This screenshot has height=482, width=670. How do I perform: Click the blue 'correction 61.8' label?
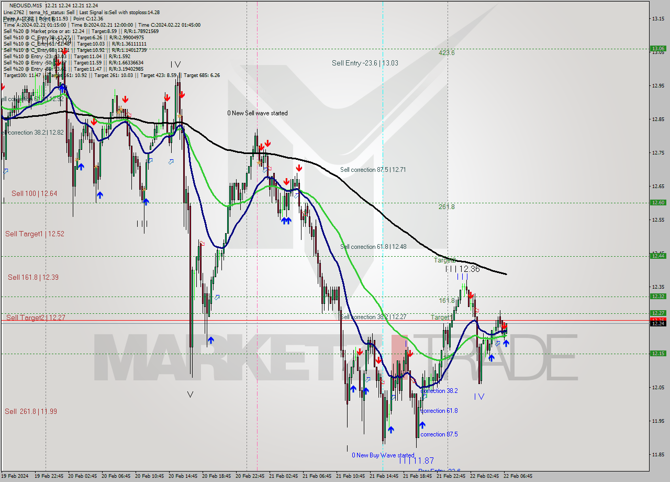click(439, 411)
